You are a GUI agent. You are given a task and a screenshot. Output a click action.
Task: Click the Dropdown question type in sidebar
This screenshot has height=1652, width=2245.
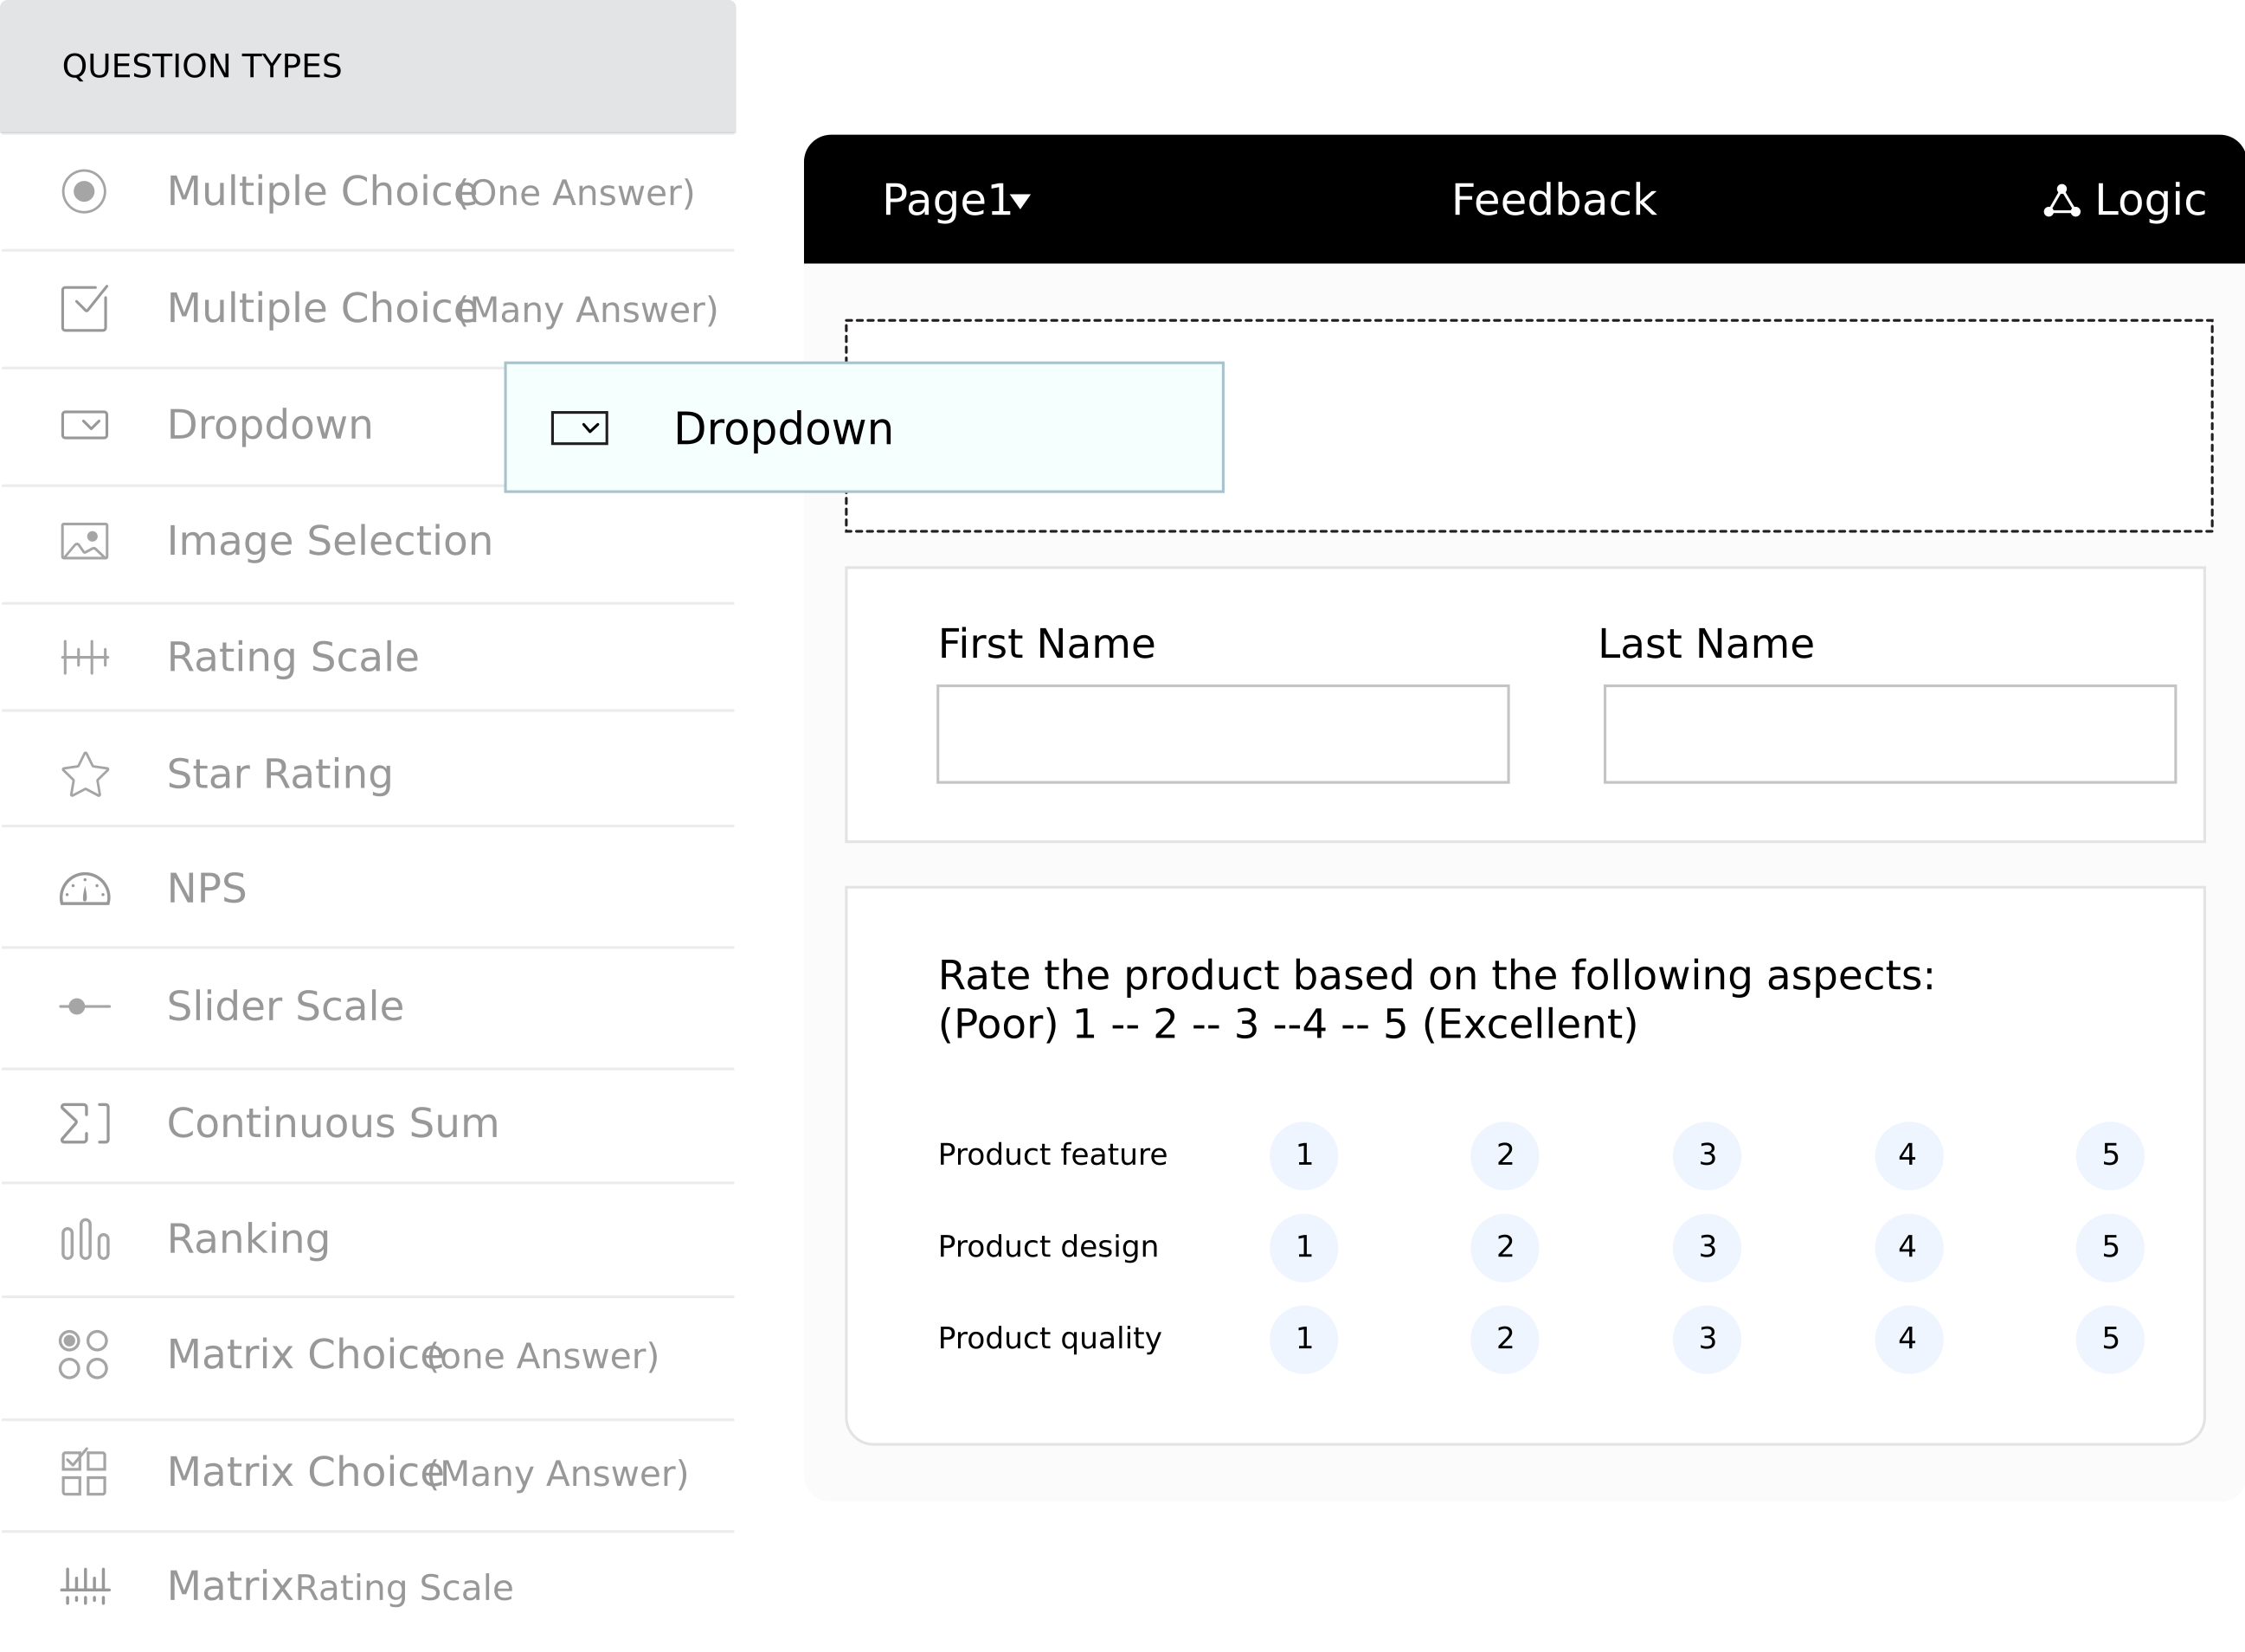[269, 425]
